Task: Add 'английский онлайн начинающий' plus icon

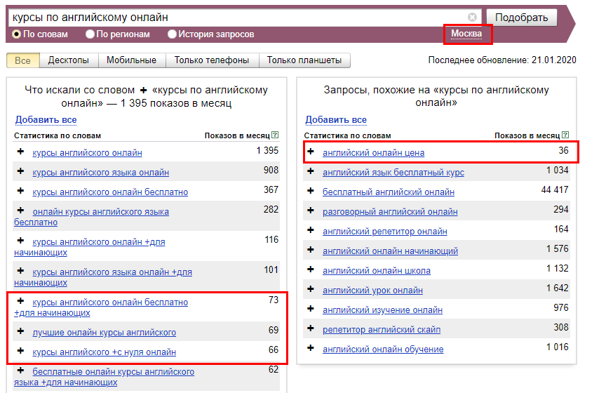Action: click(311, 250)
